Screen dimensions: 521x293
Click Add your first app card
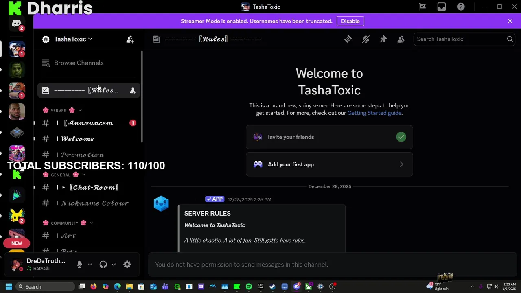[x=329, y=164]
